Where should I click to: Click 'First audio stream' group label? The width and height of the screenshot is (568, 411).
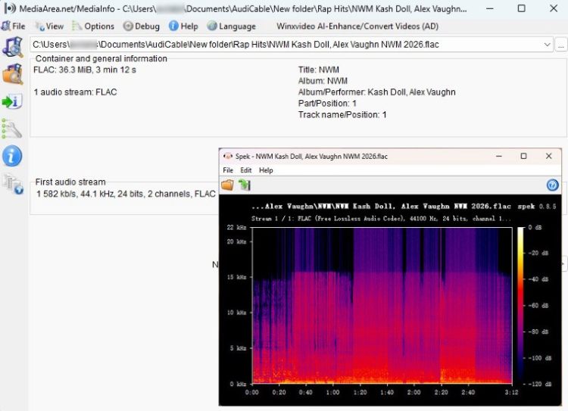pyautogui.click(x=70, y=182)
